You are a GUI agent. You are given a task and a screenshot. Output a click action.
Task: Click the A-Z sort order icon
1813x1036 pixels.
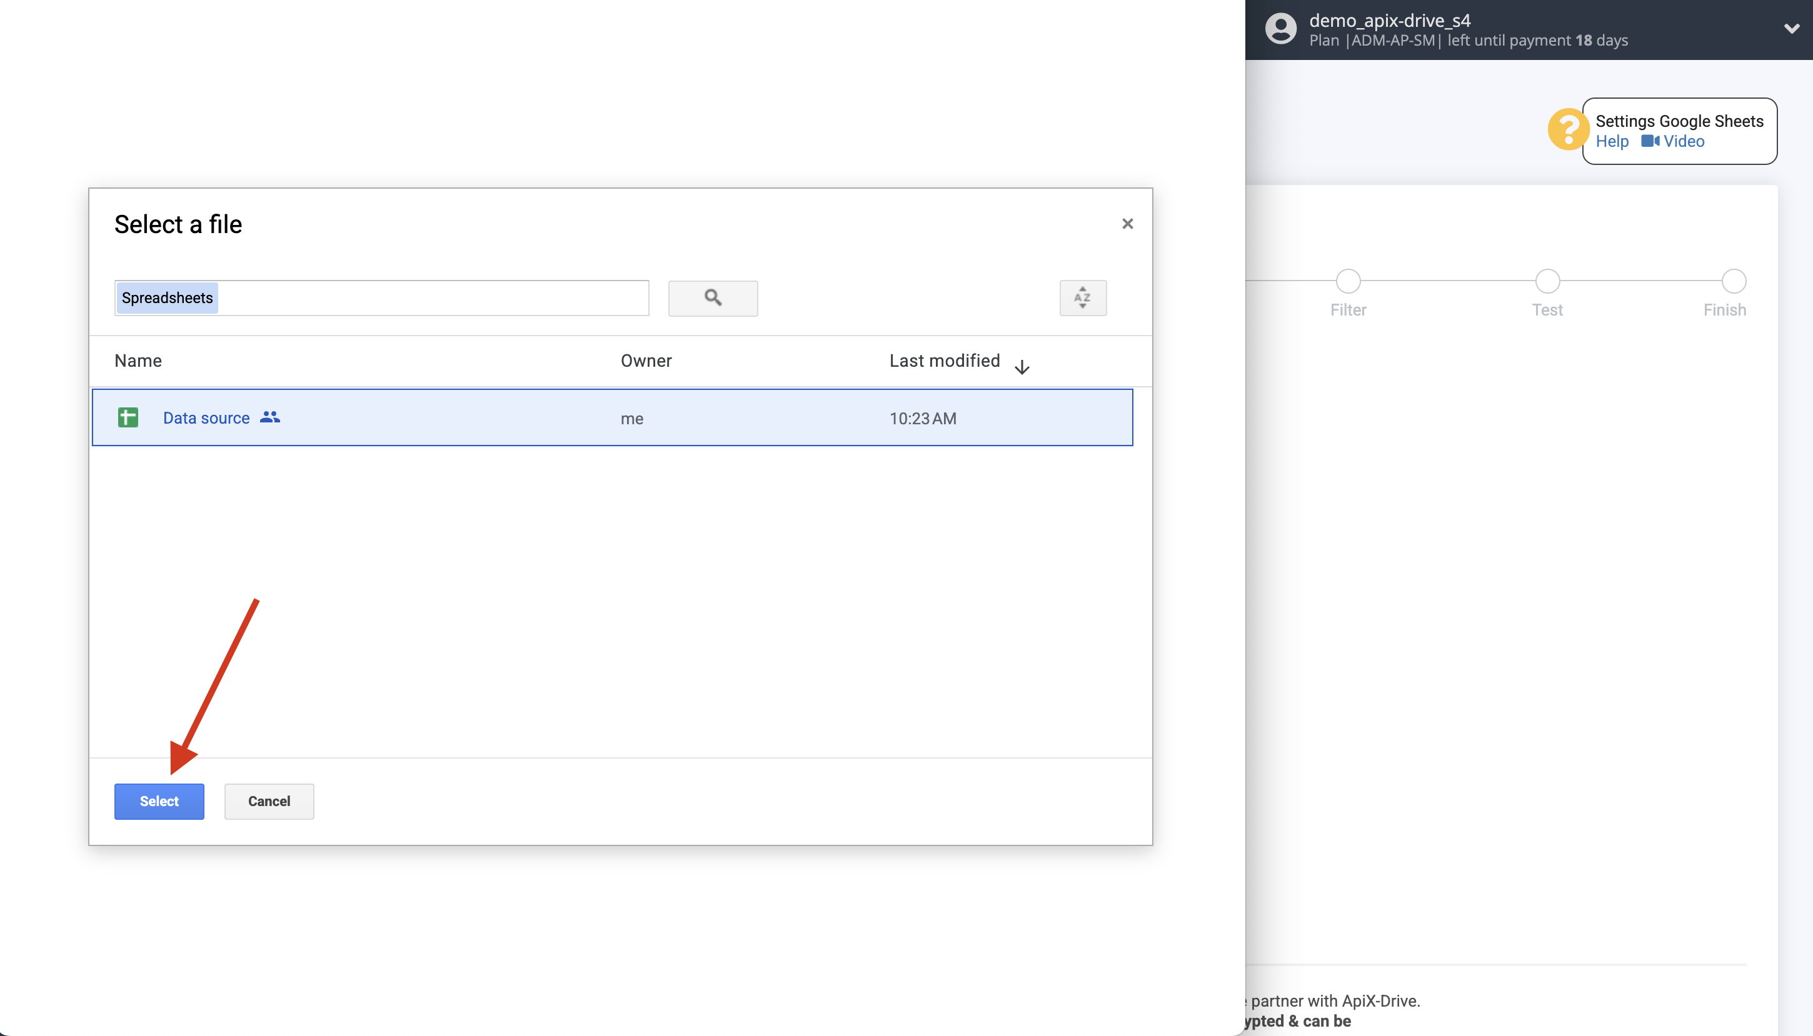click(x=1082, y=298)
